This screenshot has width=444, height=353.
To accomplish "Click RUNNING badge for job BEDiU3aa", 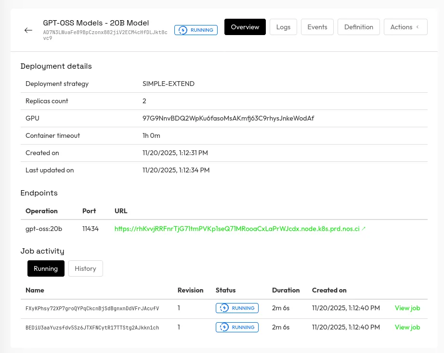I will click(x=237, y=327).
